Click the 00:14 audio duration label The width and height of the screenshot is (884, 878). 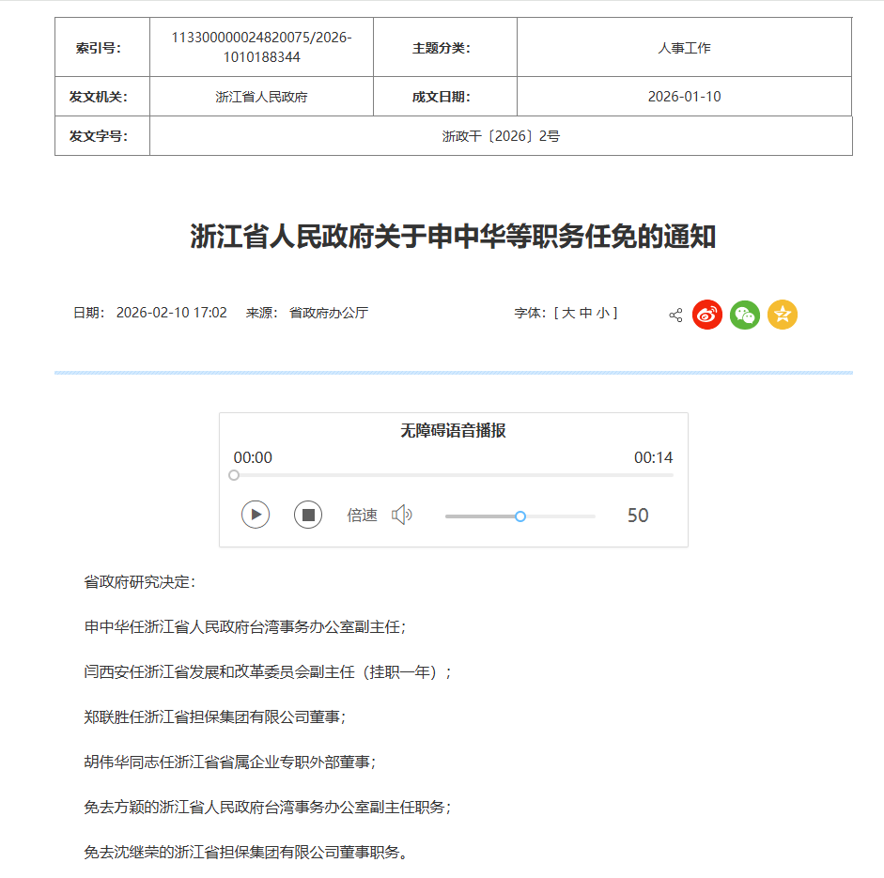point(653,457)
